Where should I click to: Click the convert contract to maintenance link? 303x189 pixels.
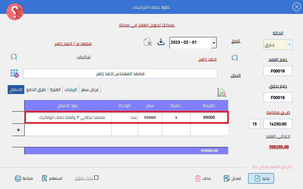coord(147,25)
